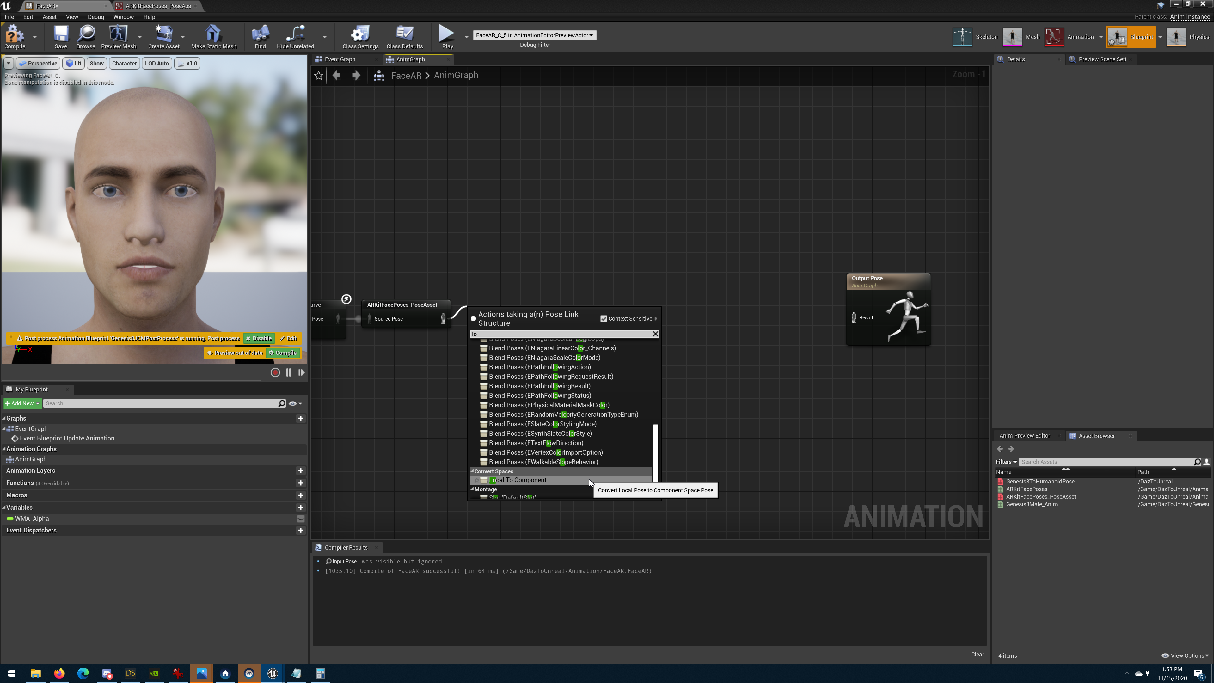Screen dimensions: 1214x683
Task: Open the Debug menu
Action: [x=96, y=17]
